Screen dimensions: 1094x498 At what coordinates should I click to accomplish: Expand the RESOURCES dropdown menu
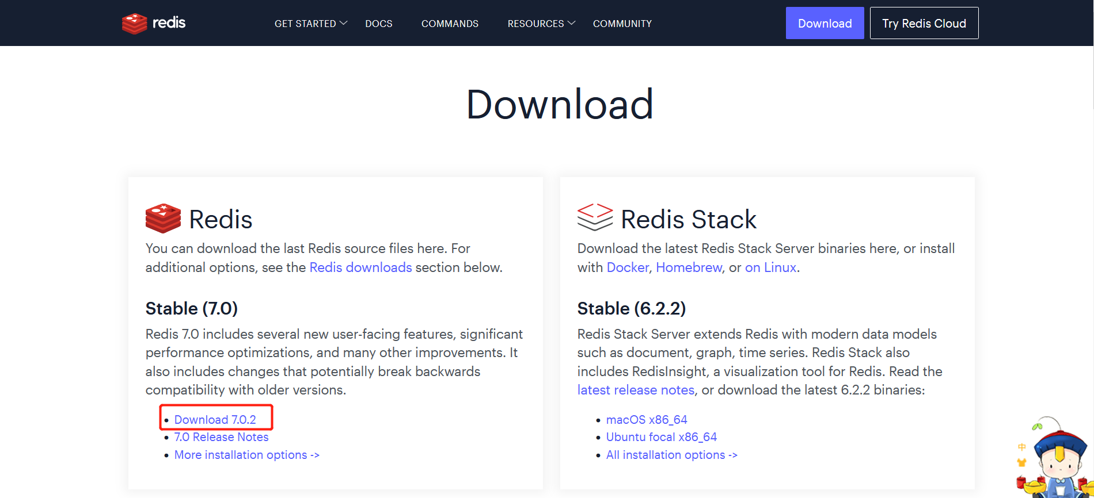(x=541, y=24)
